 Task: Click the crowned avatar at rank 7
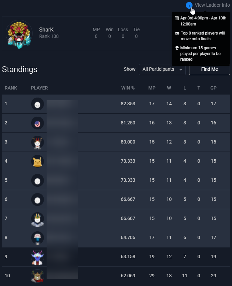tap(38, 219)
